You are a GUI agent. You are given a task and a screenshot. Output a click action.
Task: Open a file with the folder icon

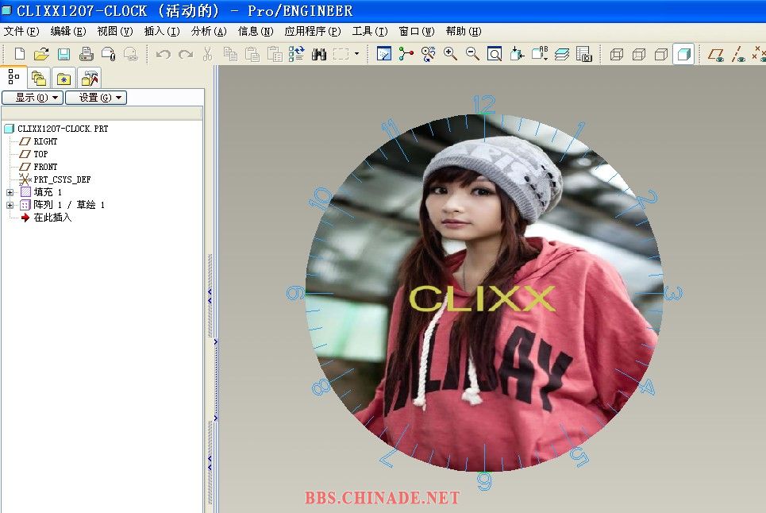[x=41, y=54]
